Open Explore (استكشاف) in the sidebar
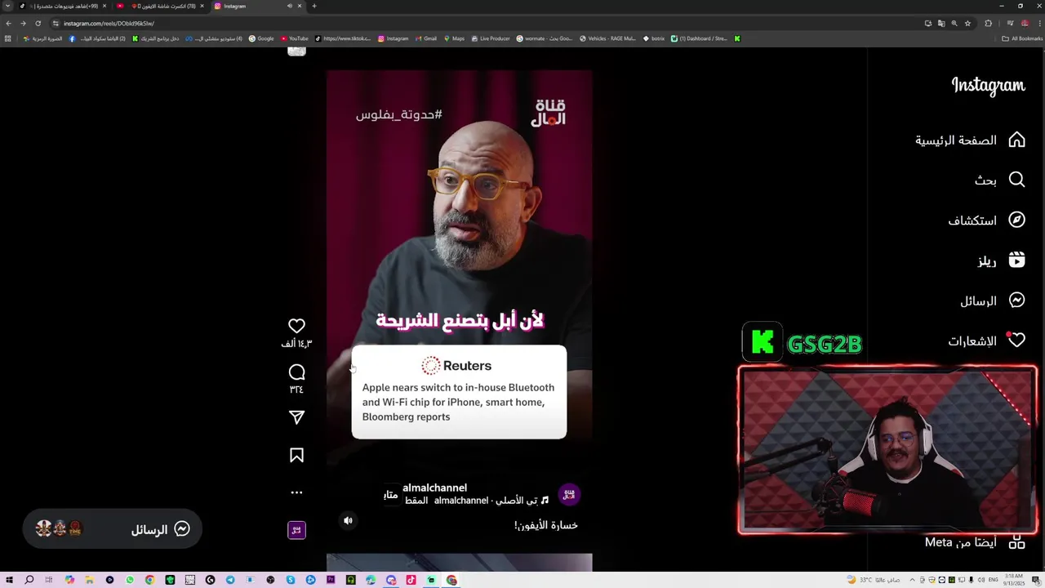 pyautogui.click(x=986, y=220)
